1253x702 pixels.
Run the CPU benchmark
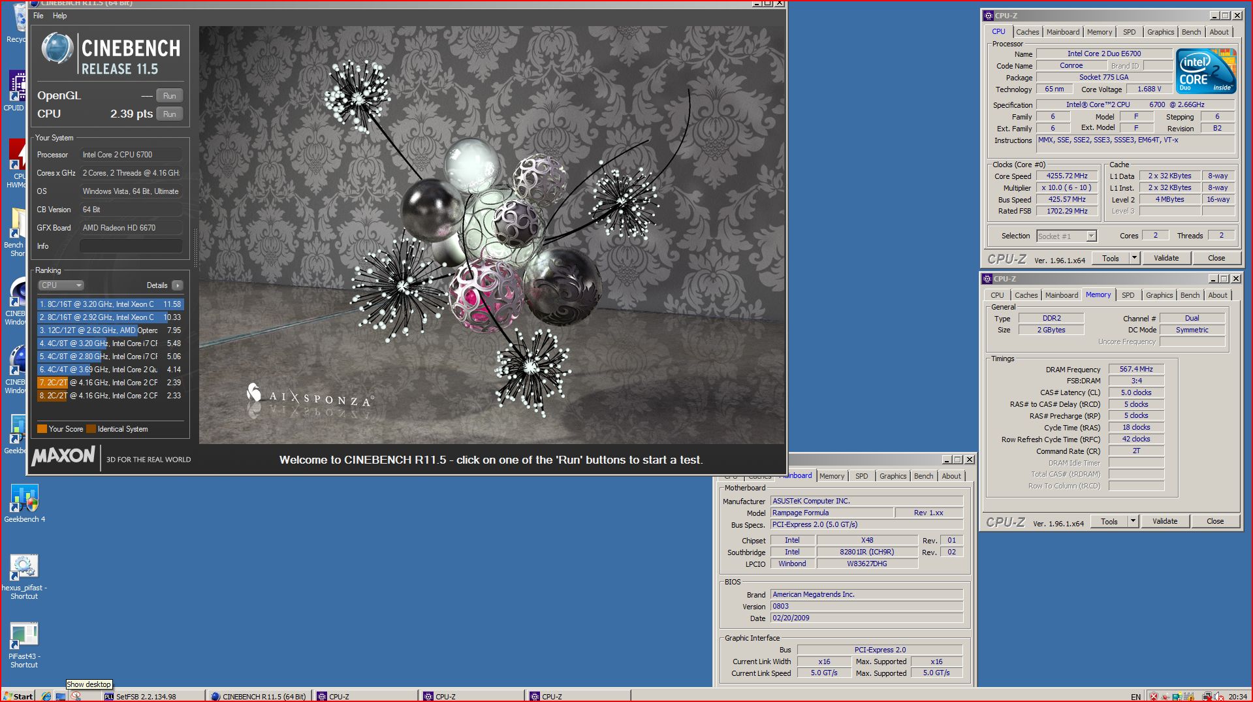169,114
